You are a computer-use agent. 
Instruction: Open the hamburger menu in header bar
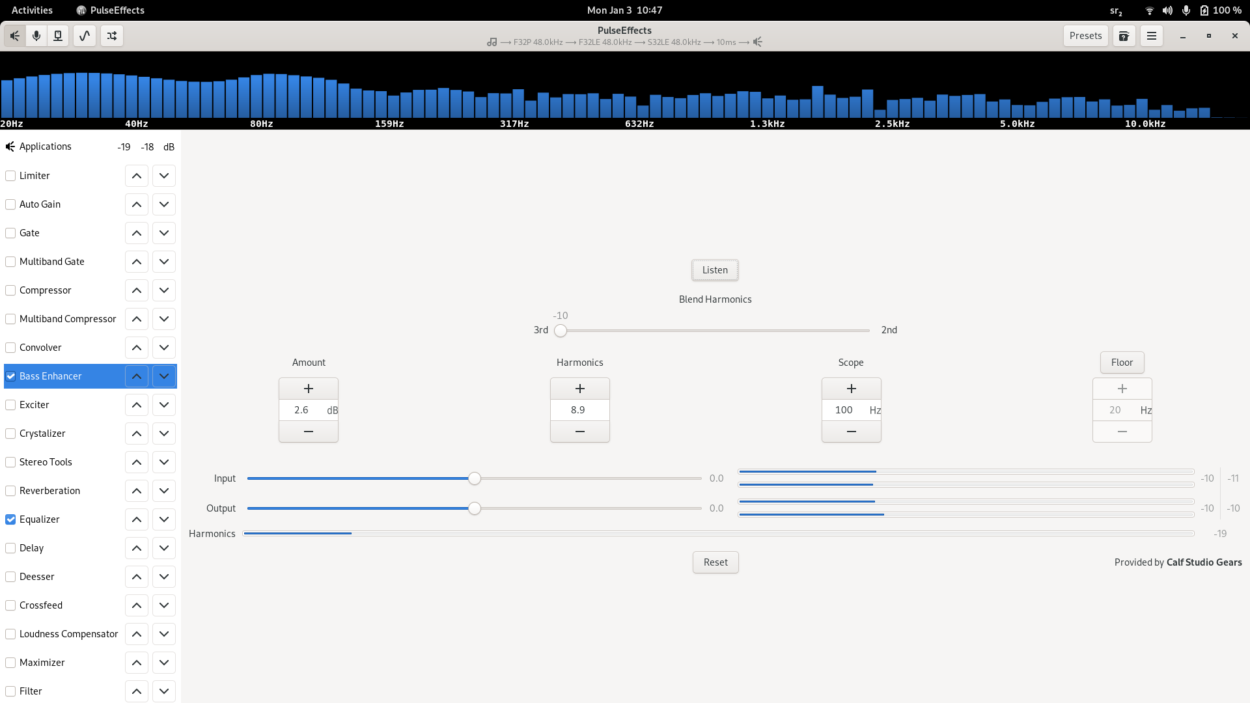click(1151, 36)
